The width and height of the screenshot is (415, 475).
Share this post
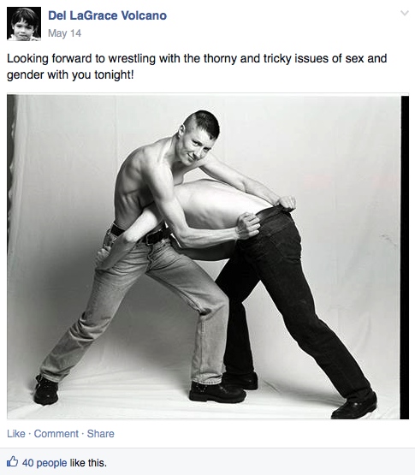tap(101, 434)
